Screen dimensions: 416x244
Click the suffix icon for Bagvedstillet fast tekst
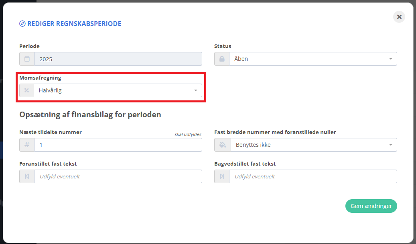(222, 176)
